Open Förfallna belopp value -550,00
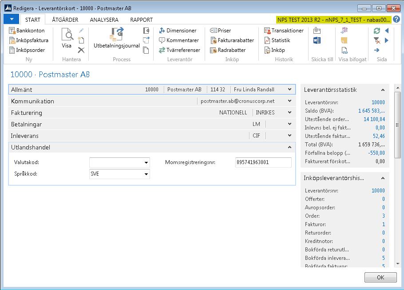Image resolution: width=404 pixels, height=290 pixels. pos(376,153)
